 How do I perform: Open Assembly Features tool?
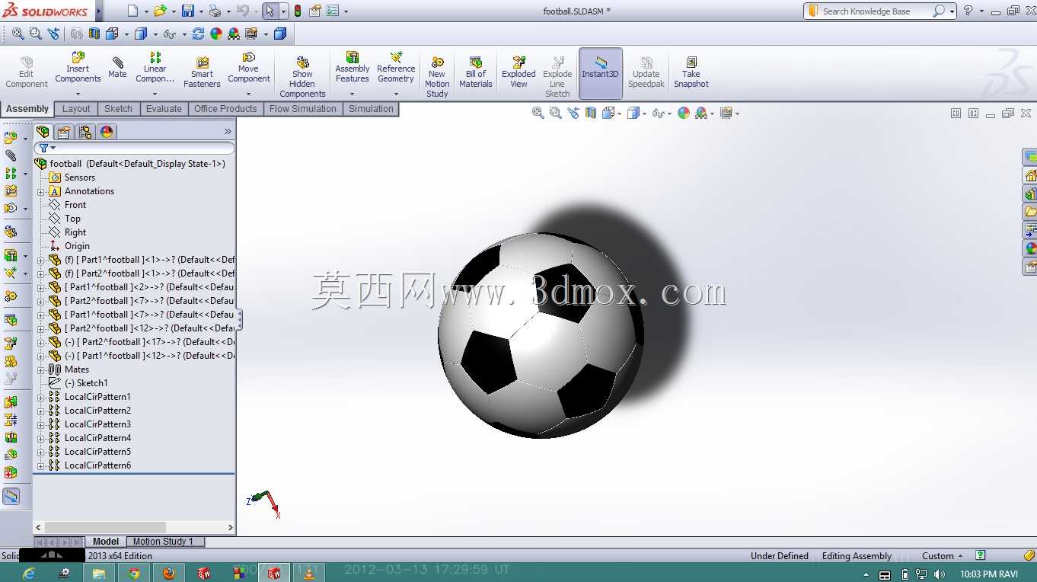coord(353,67)
